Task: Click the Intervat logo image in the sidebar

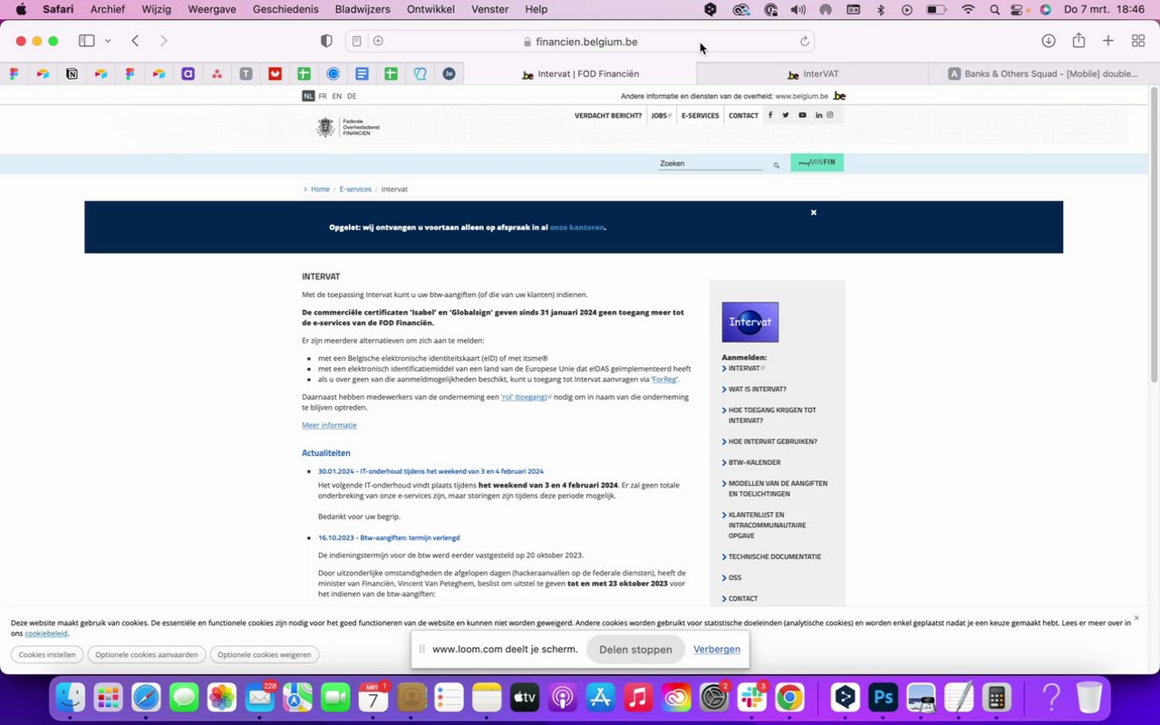Action: 750,322
